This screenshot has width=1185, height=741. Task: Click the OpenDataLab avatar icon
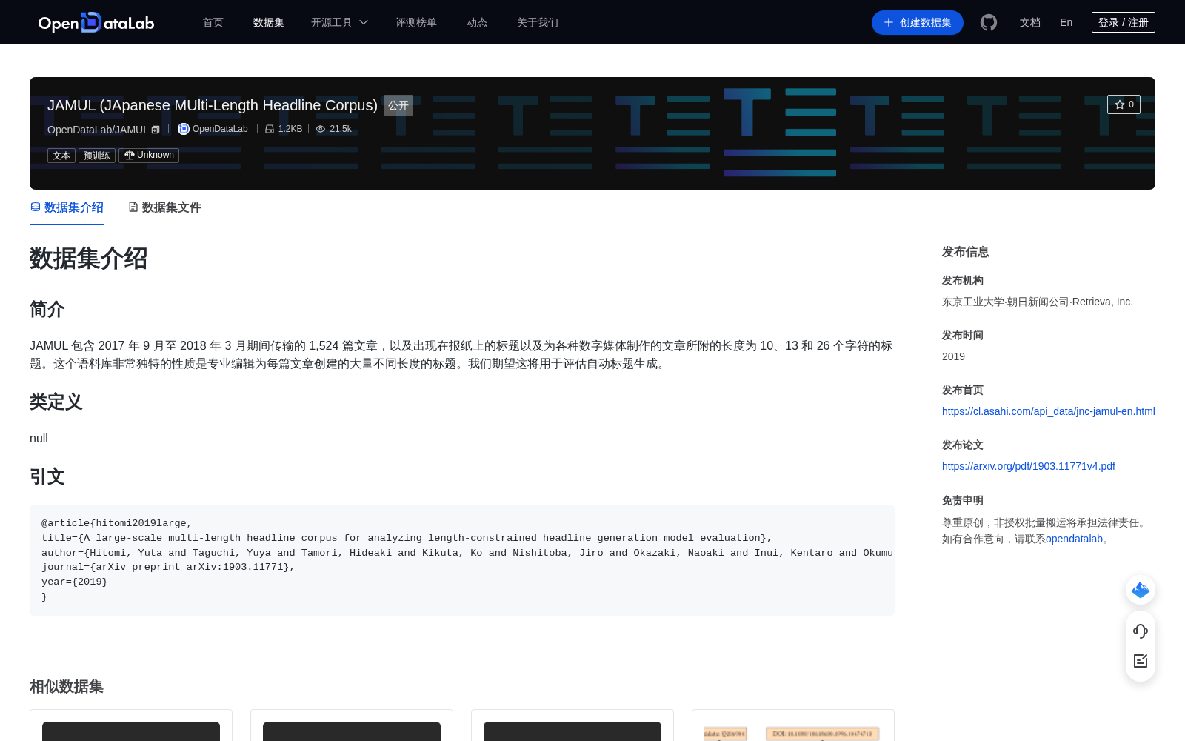[184, 129]
